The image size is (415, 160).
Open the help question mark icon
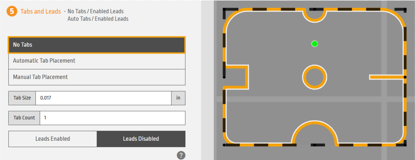(x=181, y=155)
